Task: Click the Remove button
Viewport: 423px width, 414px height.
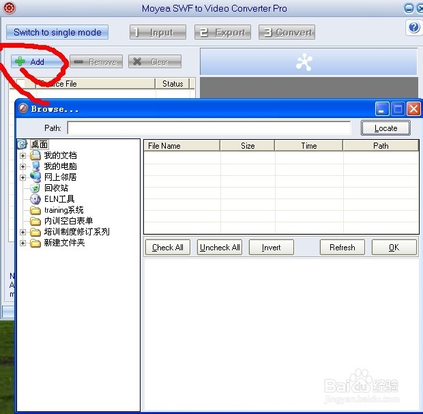Action: [x=96, y=62]
